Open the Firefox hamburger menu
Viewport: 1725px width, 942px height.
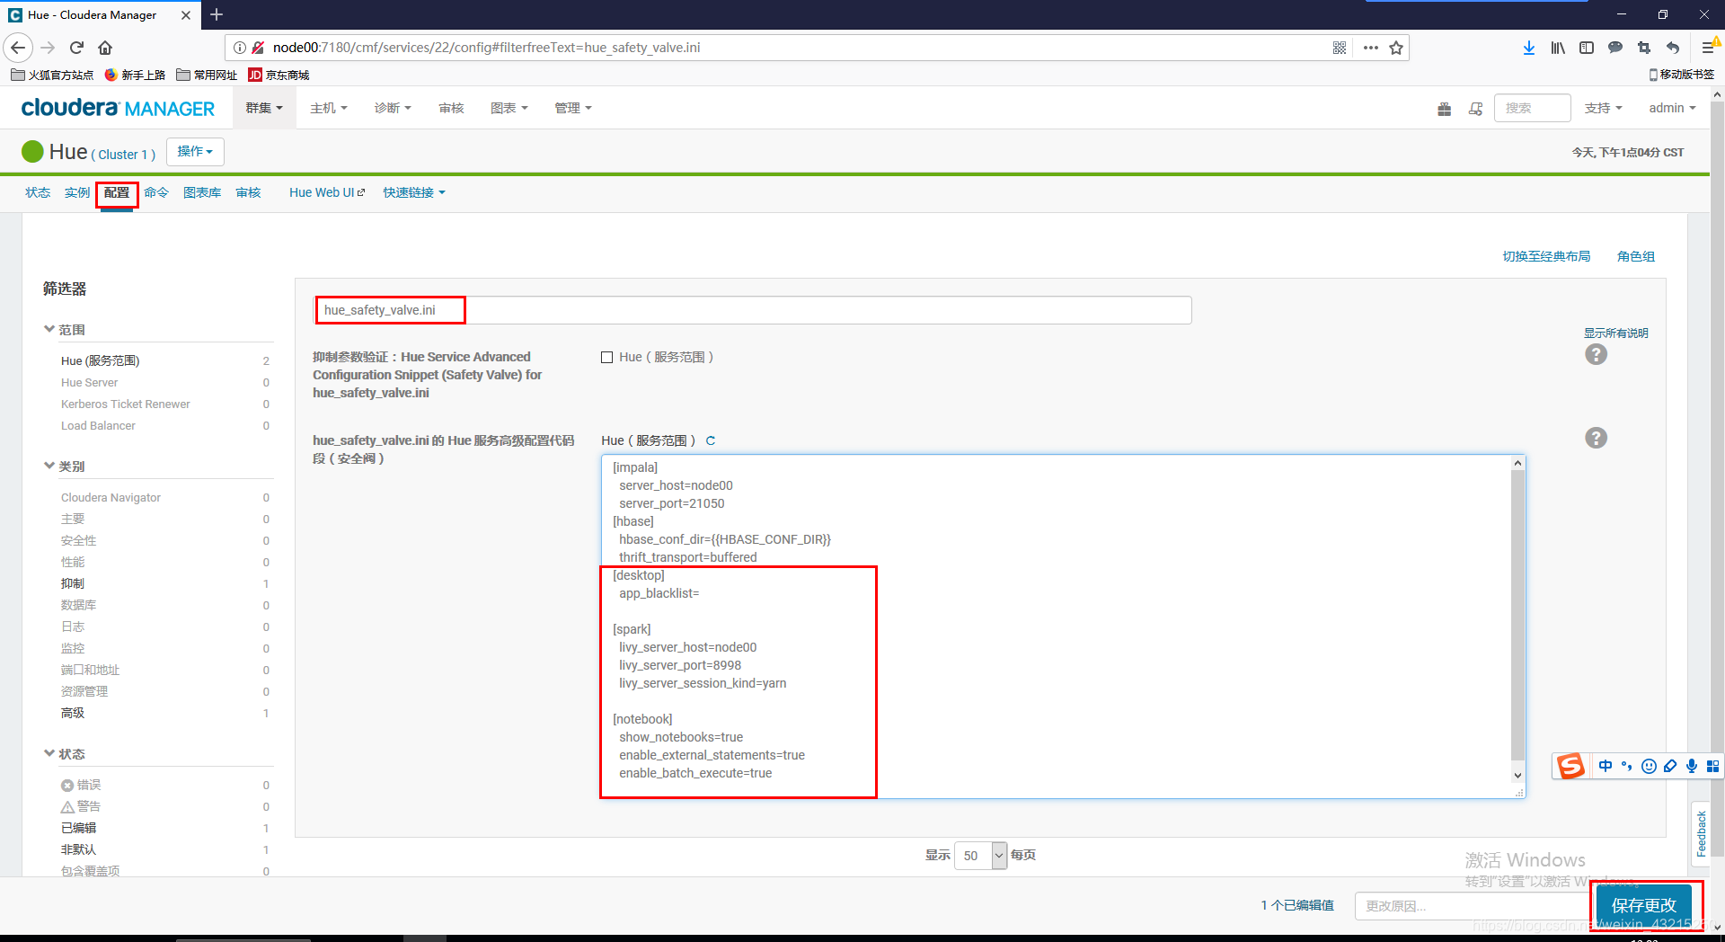(1708, 48)
